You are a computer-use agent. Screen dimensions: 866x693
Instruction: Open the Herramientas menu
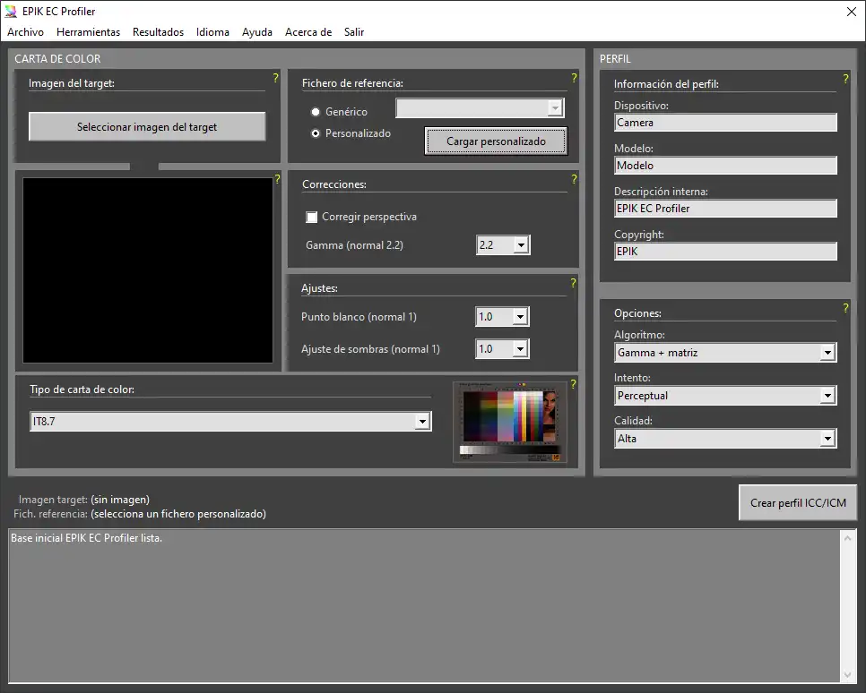[x=89, y=32]
